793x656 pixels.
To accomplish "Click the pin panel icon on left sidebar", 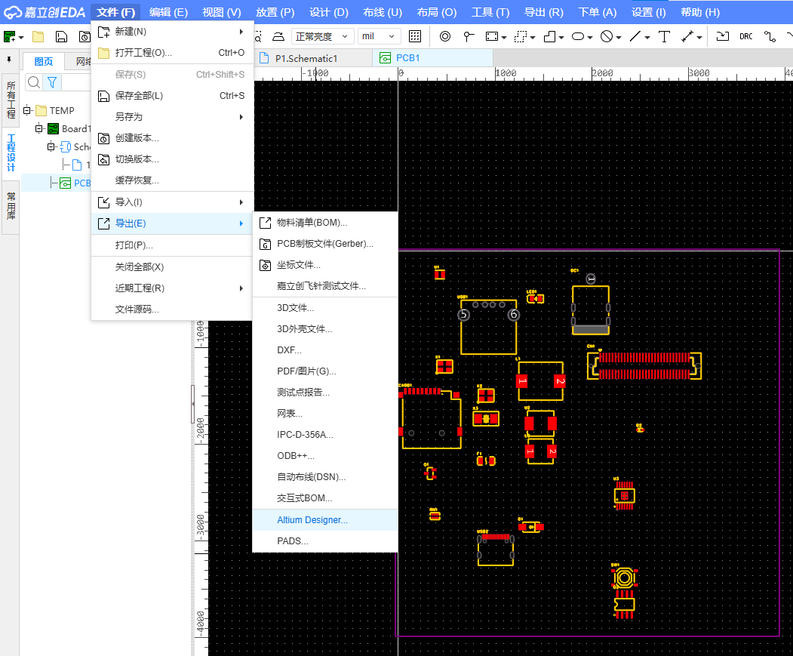I will 9,60.
